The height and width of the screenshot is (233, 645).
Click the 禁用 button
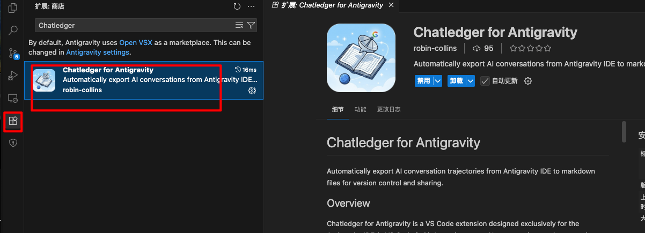pyautogui.click(x=424, y=81)
